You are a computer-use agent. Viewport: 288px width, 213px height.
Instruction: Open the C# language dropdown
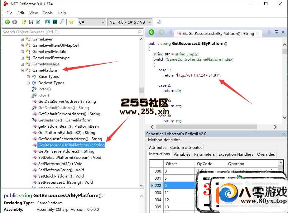92,22
